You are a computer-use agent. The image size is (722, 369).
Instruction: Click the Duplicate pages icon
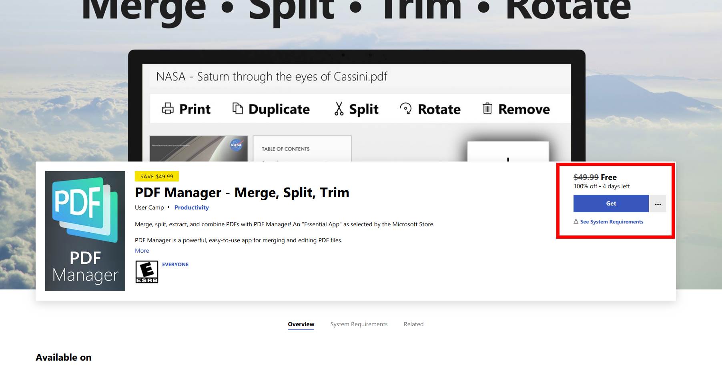tap(238, 108)
